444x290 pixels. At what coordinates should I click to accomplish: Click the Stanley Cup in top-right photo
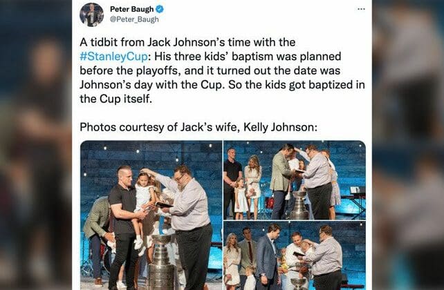coord(300,206)
